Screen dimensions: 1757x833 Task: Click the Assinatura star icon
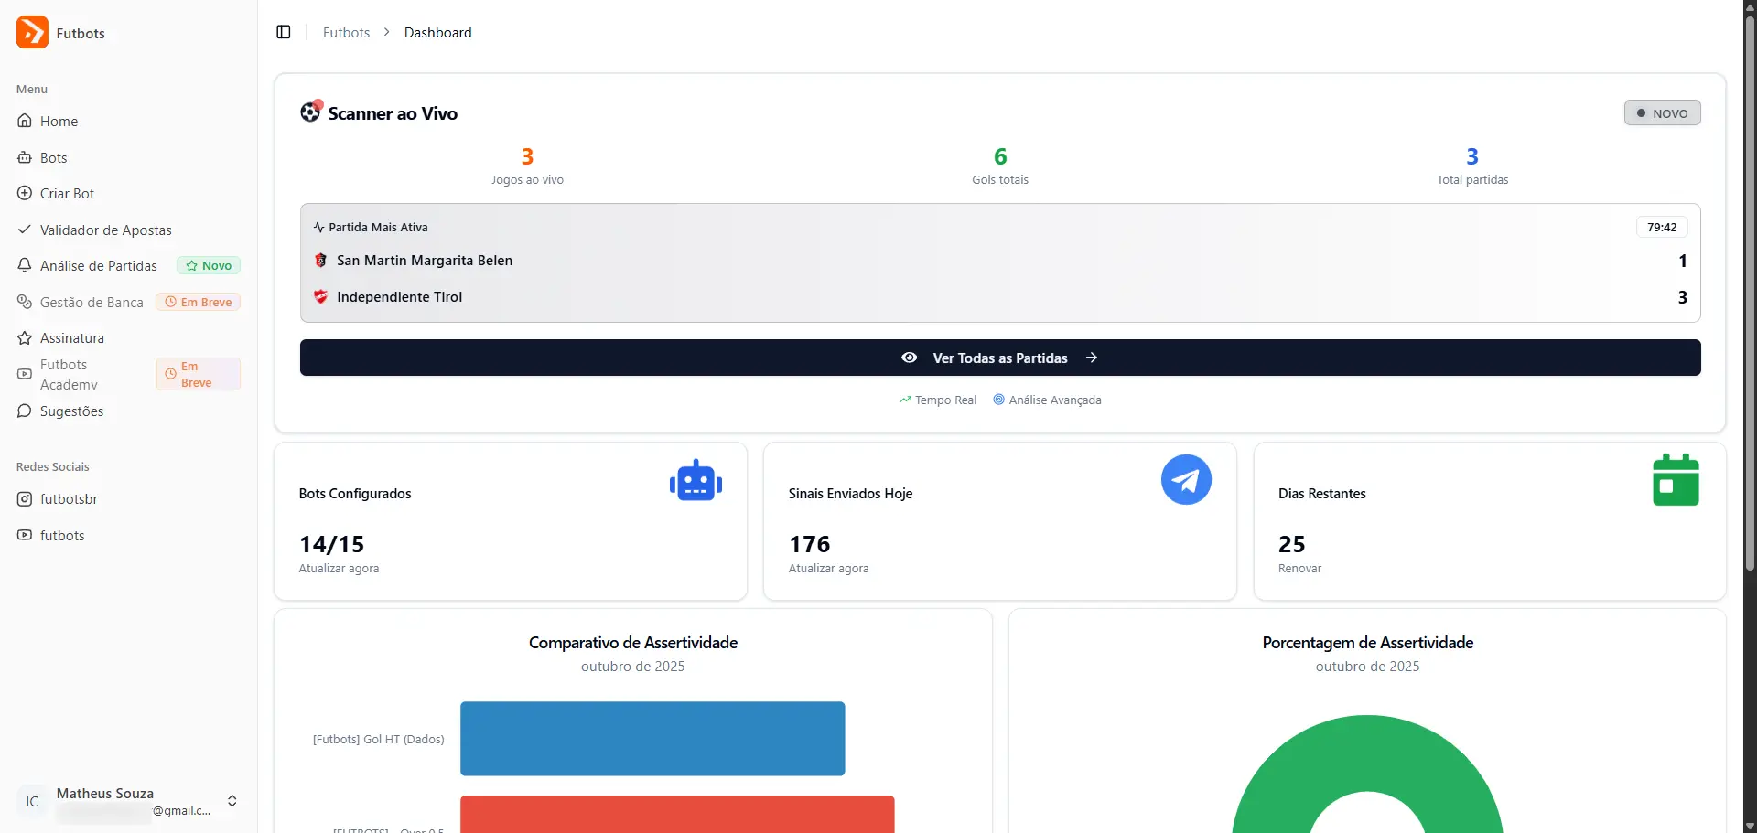25,337
